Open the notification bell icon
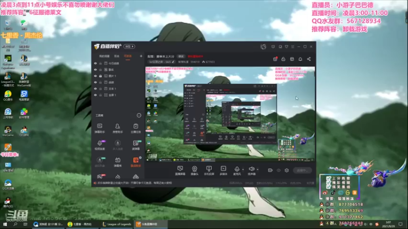The image size is (408, 229). [300, 59]
